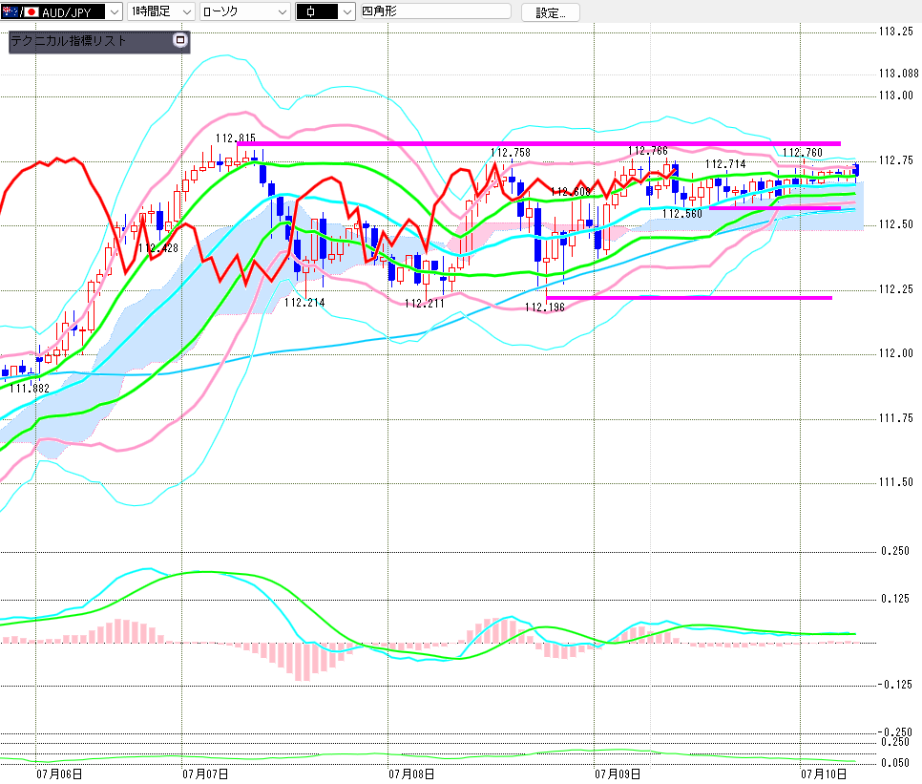Screen dimensions: 922x784
Task: Click the candlestick style icon swatch
Action: (x=317, y=11)
